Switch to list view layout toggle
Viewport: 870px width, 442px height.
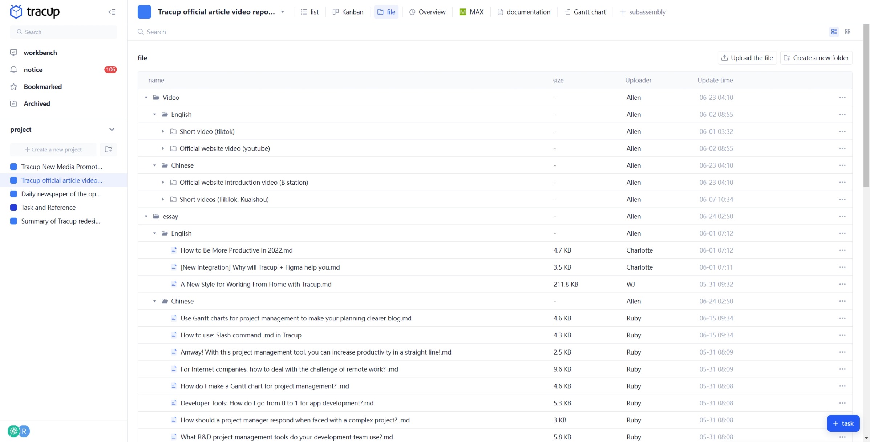click(834, 32)
